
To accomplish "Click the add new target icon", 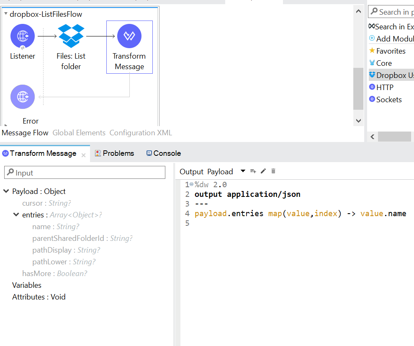I will [253, 171].
